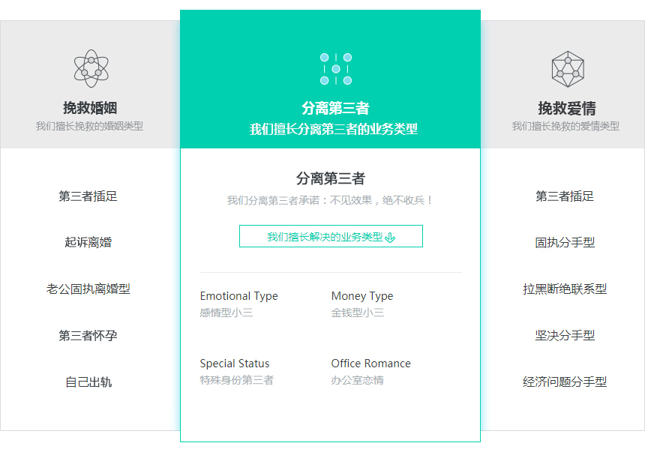Open the Emotional Type 感情型小三 link
Screen dimensions: 645x452
(x=238, y=304)
